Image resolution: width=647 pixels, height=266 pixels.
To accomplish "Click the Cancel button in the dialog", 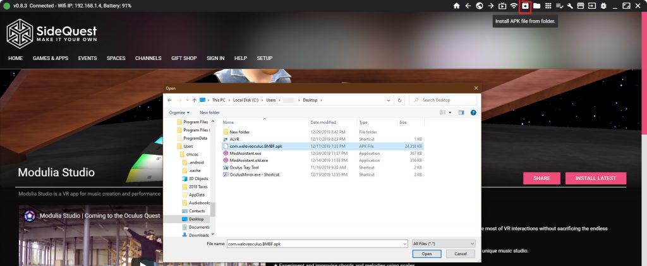I will pos(460,253).
